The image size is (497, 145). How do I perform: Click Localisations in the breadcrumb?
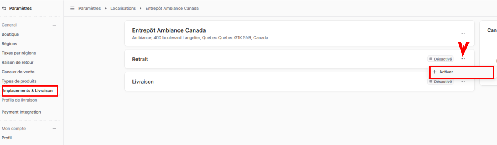[x=123, y=8]
